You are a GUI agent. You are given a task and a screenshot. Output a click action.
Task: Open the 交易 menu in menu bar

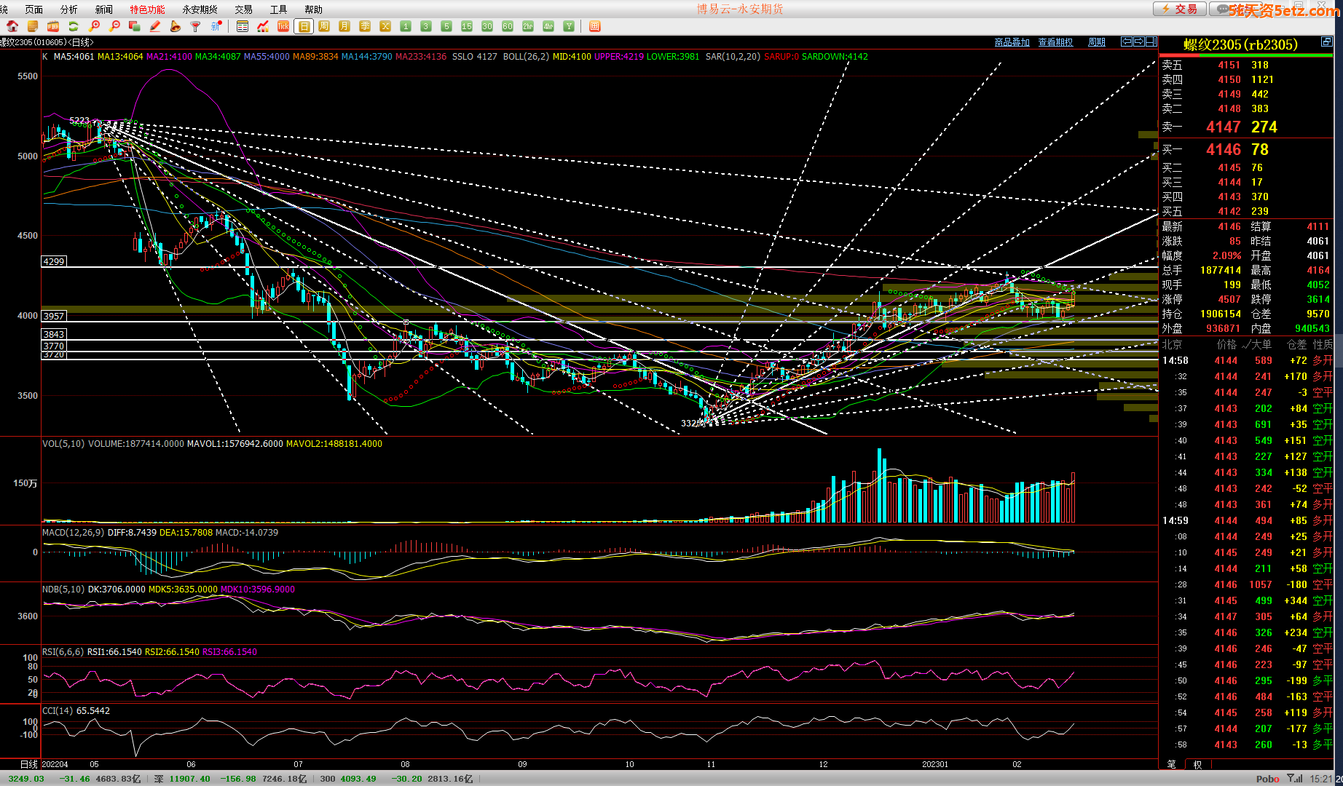point(244,9)
